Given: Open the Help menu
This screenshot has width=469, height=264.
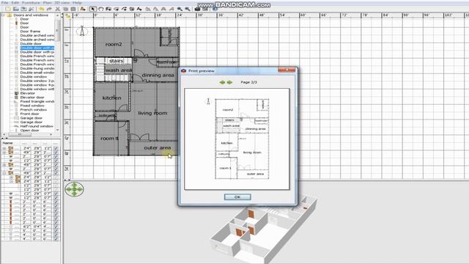Looking at the screenshot, I should click(77, 3).
